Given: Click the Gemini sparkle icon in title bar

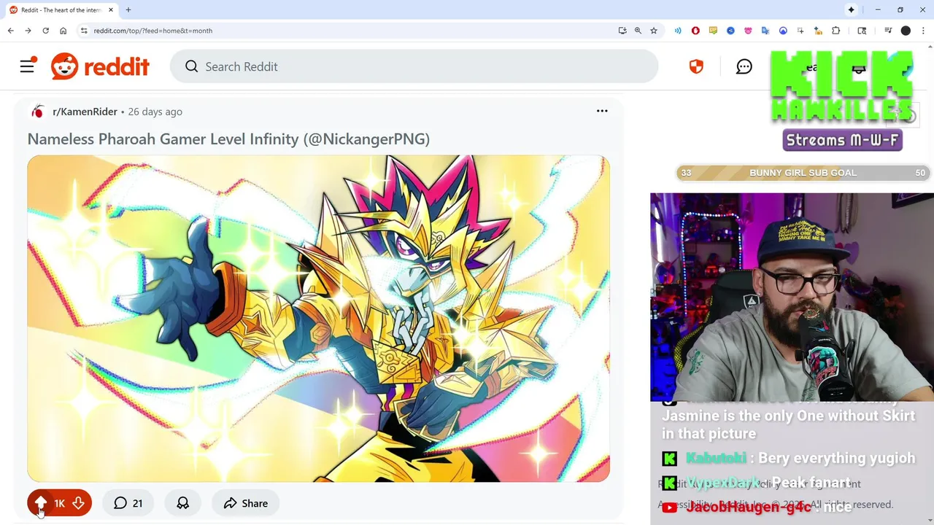Looking at the screenshot, I should (x=851, y=10).
